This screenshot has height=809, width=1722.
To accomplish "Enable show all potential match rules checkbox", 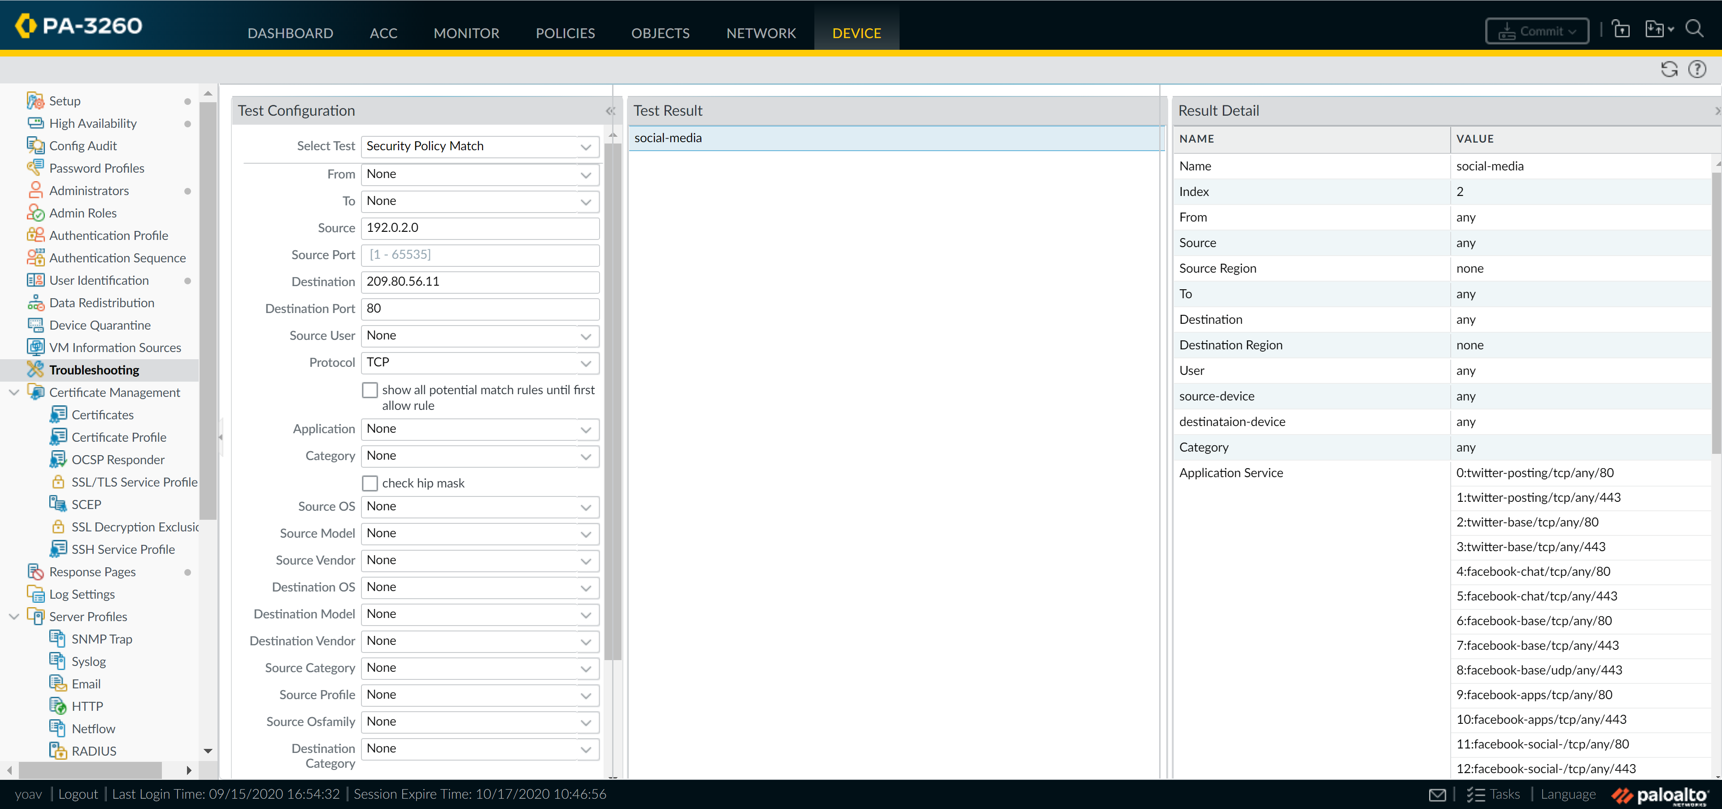I will [370, 390].
